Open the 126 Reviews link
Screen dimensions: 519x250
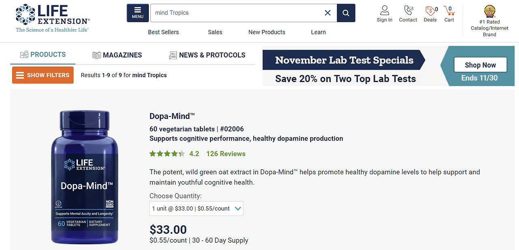tap(226, 154)
